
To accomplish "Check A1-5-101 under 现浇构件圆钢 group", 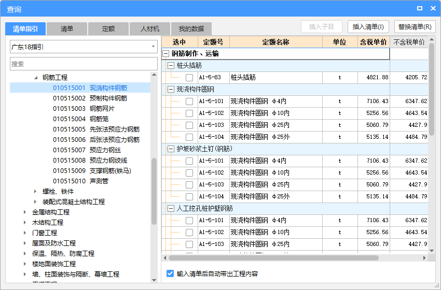I will pyautogui.click(x=189, y=102).
